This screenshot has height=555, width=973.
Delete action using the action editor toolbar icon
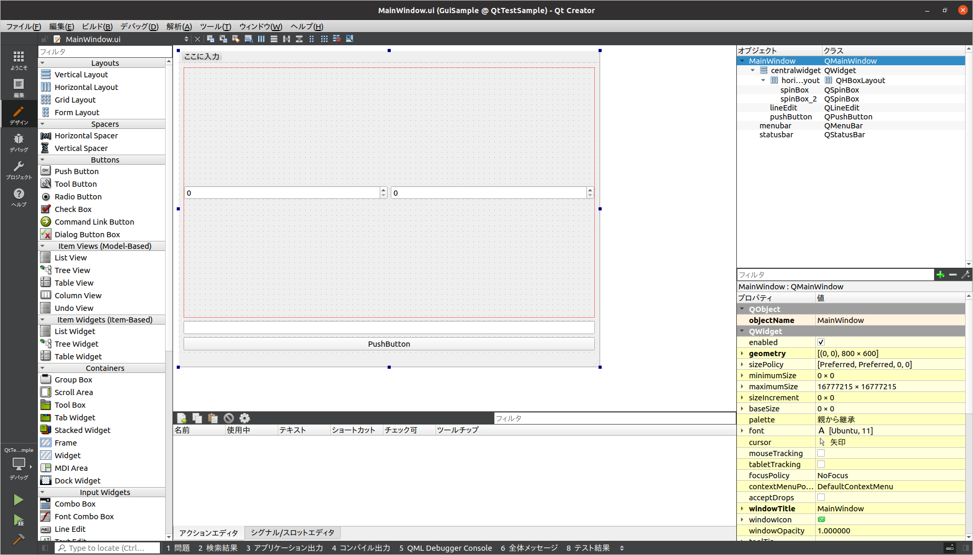pyautogui.click(x=229, y=418)
